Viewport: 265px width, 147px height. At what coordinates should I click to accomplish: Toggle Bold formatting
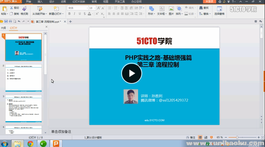69,14
